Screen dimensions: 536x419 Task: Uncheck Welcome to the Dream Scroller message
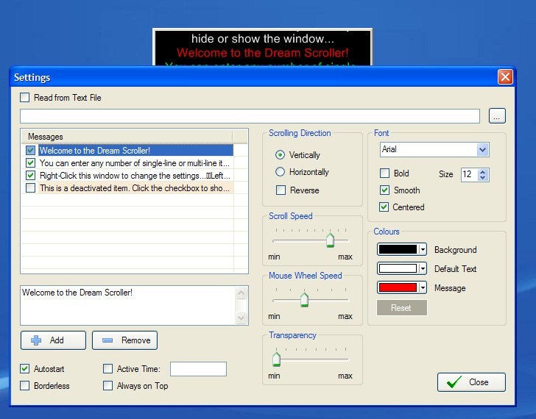[30, 151]
